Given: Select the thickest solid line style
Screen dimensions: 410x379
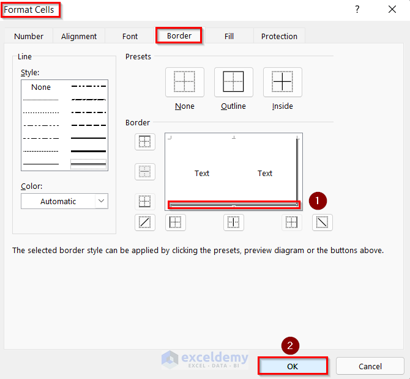Looking at the screenshot, I should (x=88, y=151).
